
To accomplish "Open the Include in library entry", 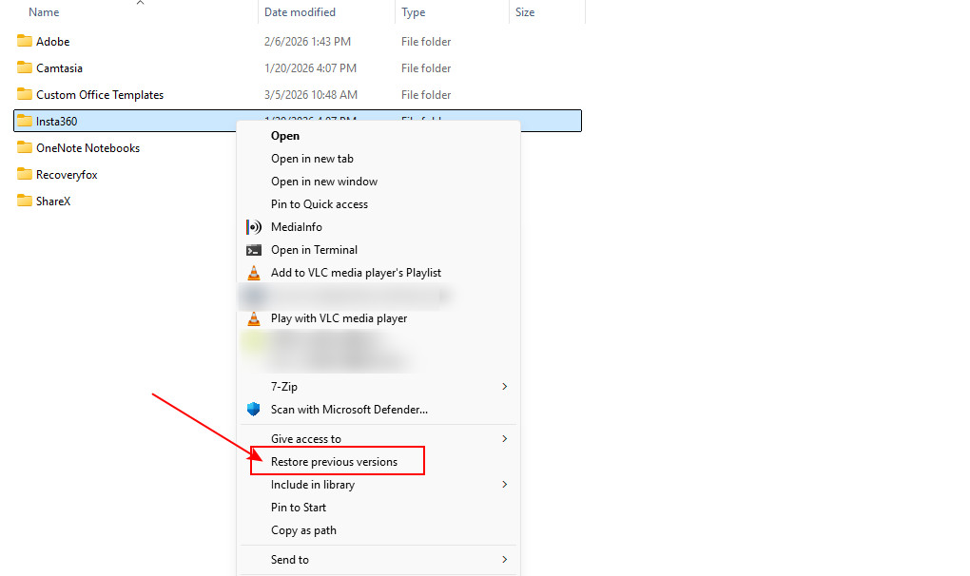I will coord(313,485).
